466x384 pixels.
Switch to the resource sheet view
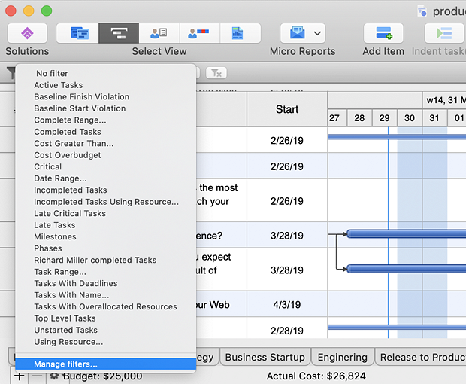click(x=159, y=33)
